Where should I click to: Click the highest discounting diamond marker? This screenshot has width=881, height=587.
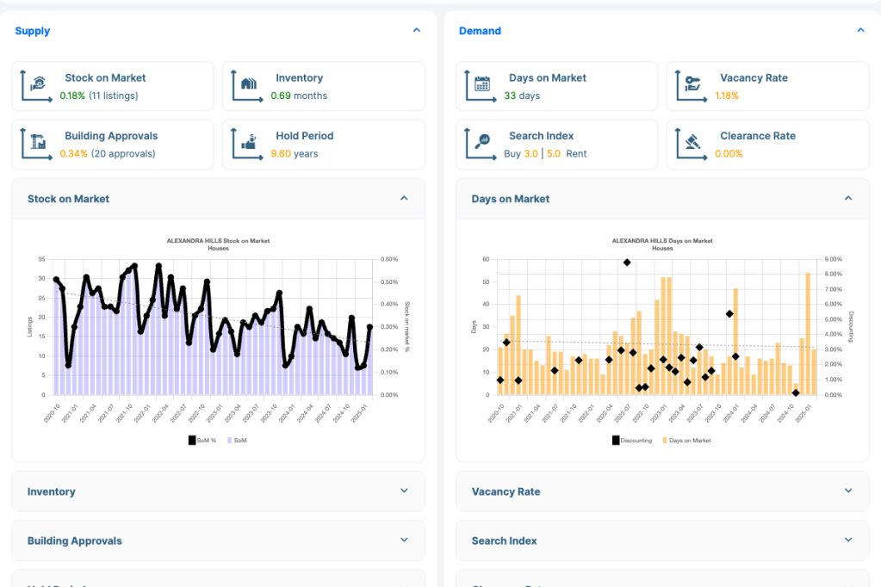tap(627, 263)
